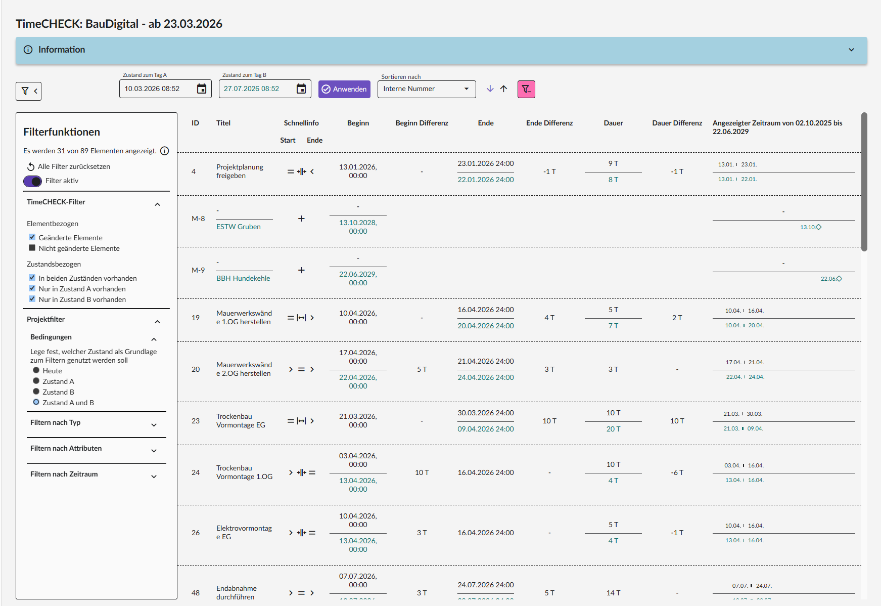Uncheck Geänderte Elemente checkbox
Screen dimensions: 881x606
(x=32, y=237)
